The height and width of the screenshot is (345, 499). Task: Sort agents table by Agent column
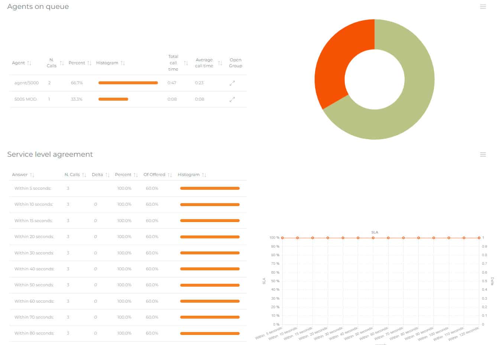[x=29, y=63]
